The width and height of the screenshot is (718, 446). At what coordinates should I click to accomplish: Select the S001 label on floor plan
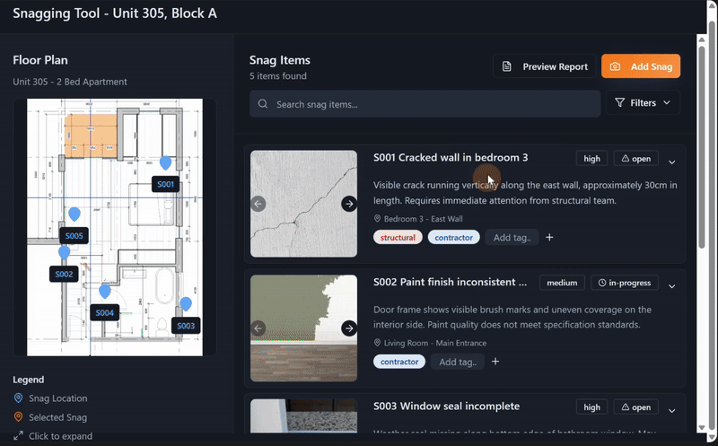[165, 185]
